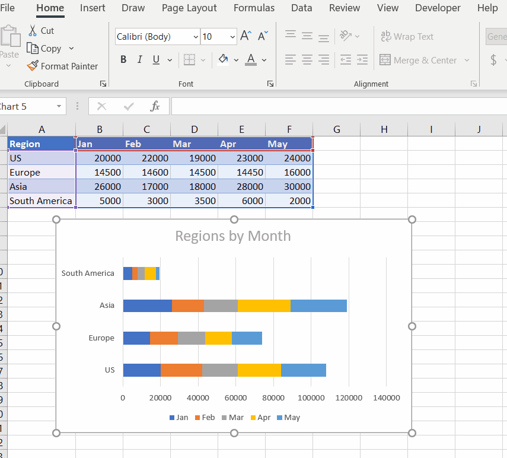Select column G header
Image resolution: width=507 pixels, height=458 pixels.
337,129
